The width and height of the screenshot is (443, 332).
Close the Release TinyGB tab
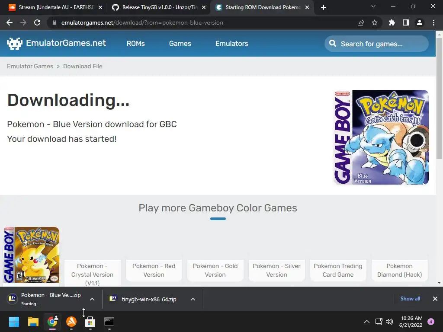point(204,7)
